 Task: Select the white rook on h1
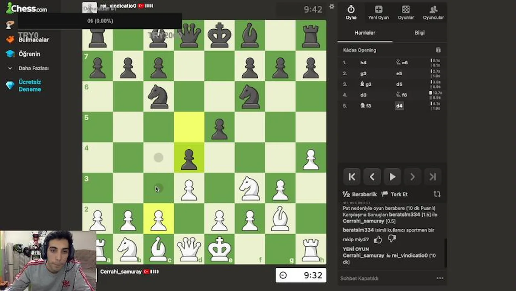click(311, 249)
